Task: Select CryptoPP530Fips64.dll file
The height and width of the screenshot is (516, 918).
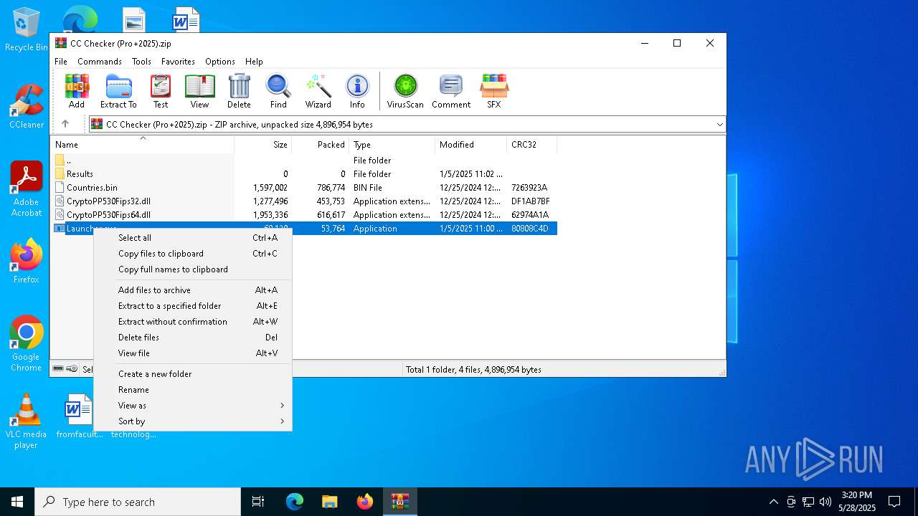Action: [x=304, y=215]
